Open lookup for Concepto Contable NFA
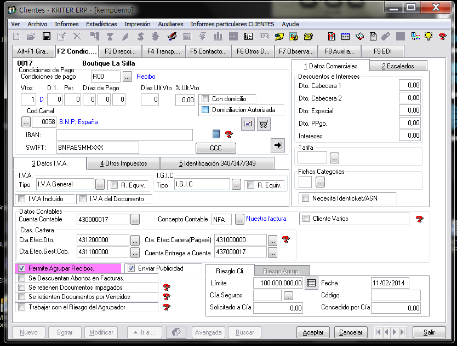457x346 pixels. coord(239,219)
